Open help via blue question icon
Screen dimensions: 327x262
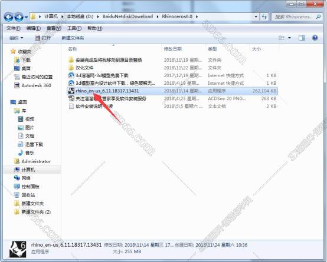315,38
